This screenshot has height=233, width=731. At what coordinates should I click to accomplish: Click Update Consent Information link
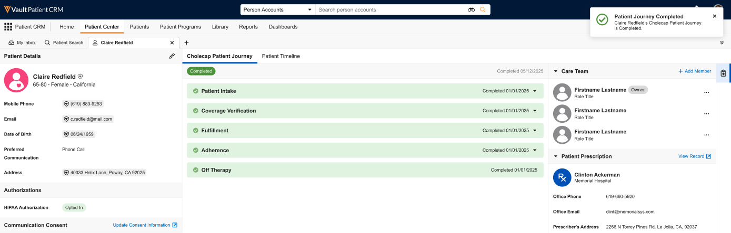click(x=145, y=225)
